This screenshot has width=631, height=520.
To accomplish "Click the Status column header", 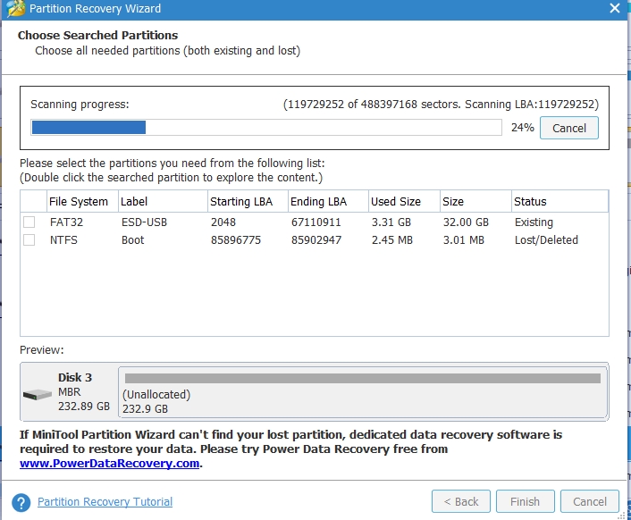I will tap(559, 202).
